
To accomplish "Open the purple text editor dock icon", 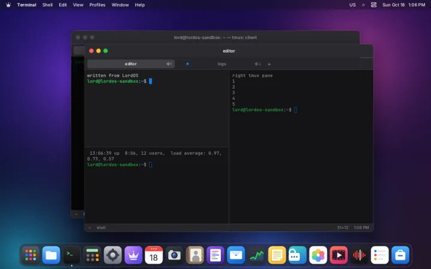I will tap(215, 255).
